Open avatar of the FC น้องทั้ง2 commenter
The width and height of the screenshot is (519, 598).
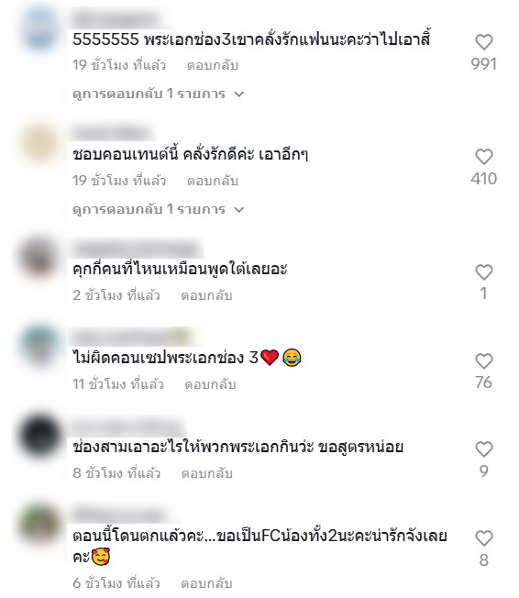40,525
